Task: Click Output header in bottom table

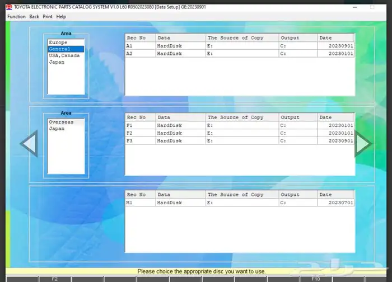Action: [298, 195]
